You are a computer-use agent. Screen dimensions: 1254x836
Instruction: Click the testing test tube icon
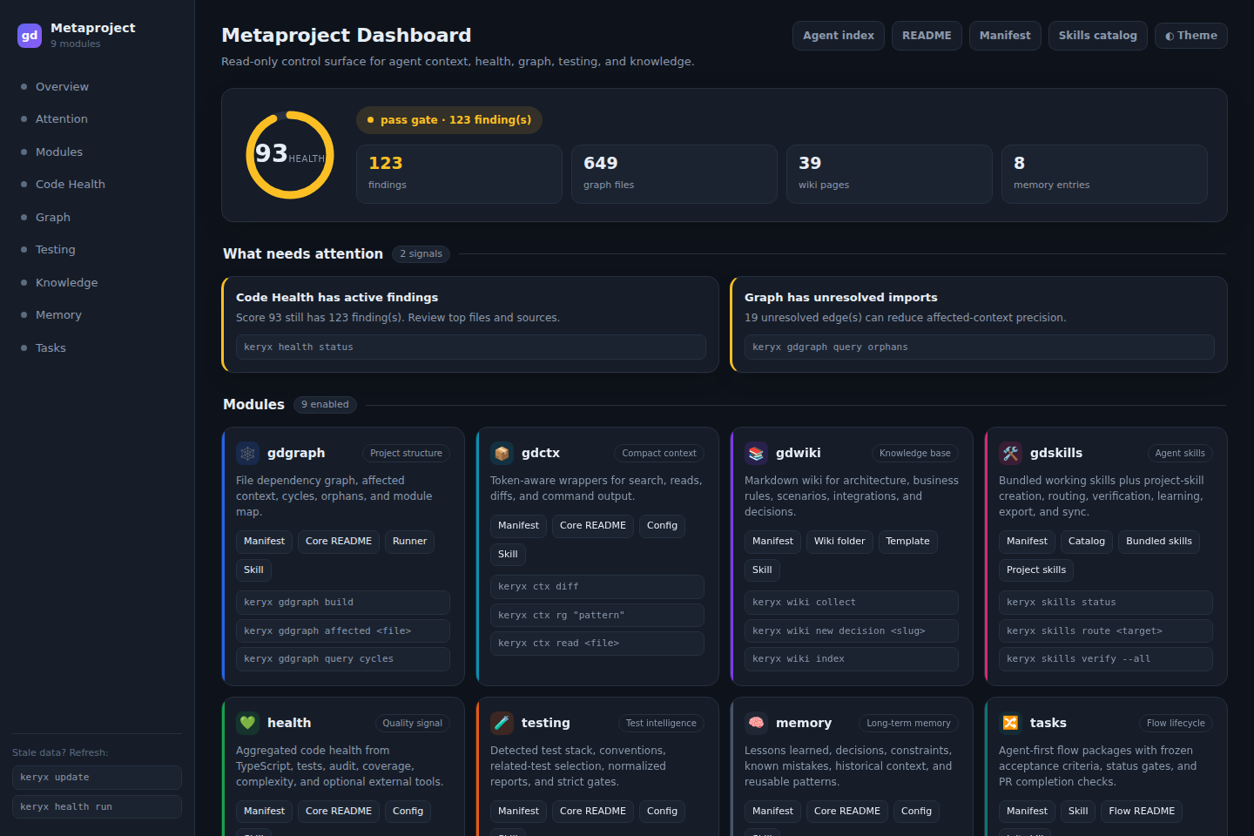(502, 724)
